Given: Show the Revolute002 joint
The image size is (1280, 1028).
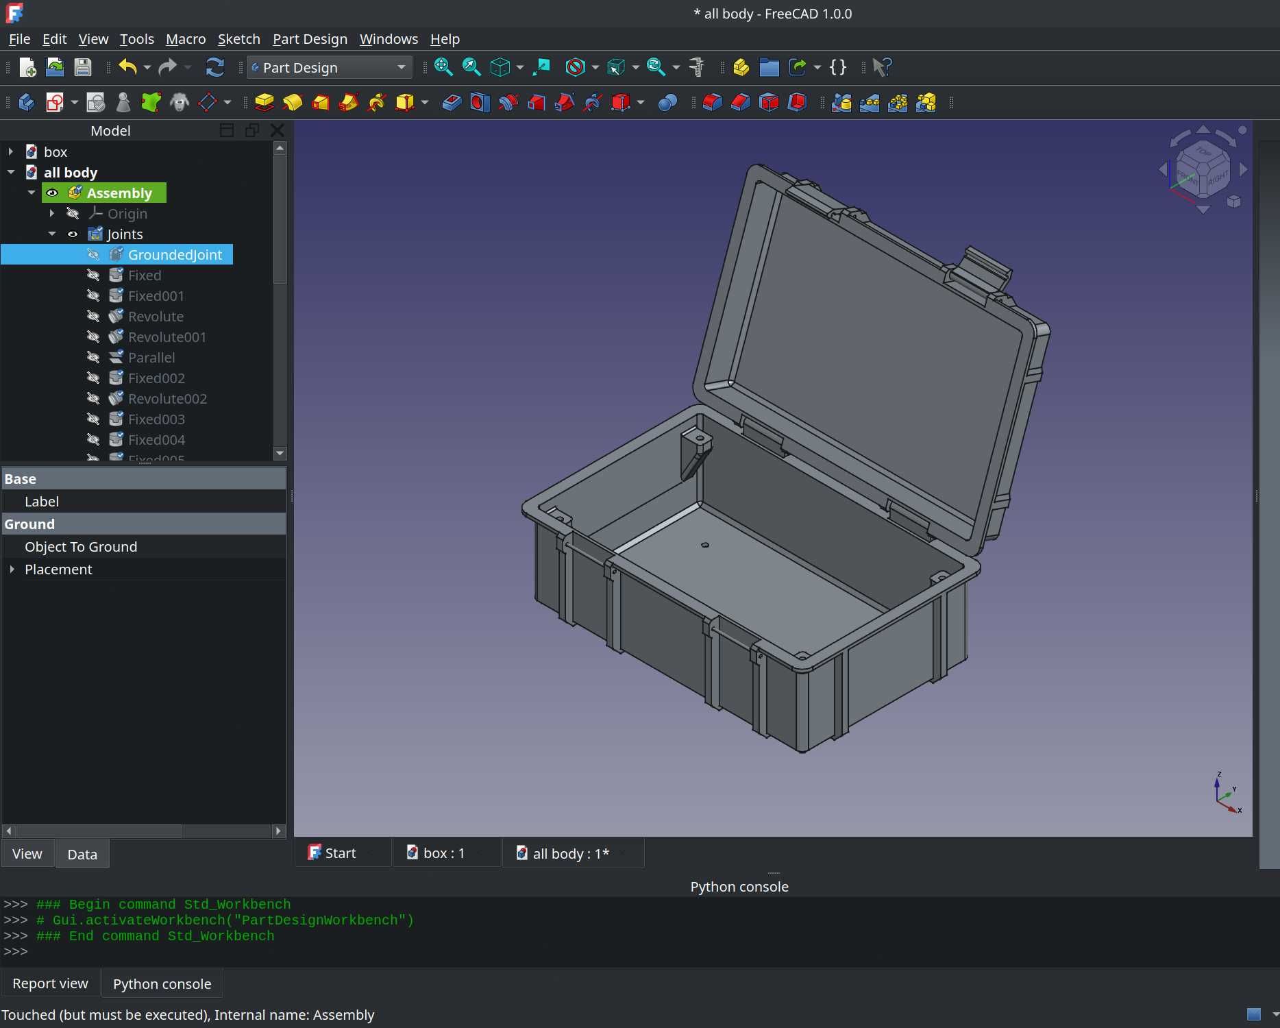Looking at the screenshot, I should (93, 399).
